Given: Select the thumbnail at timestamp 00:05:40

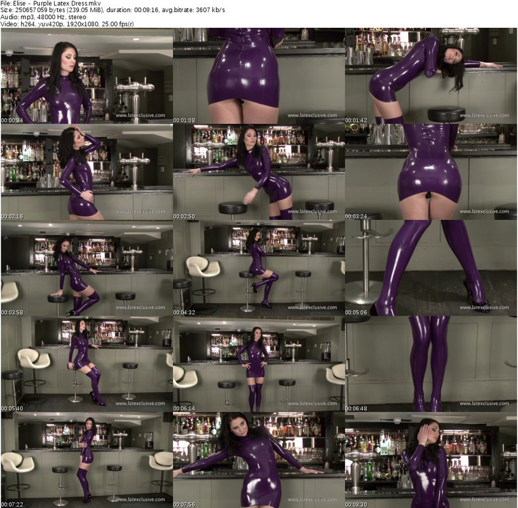Looking at the screenshot, I should tap(86, 364).
